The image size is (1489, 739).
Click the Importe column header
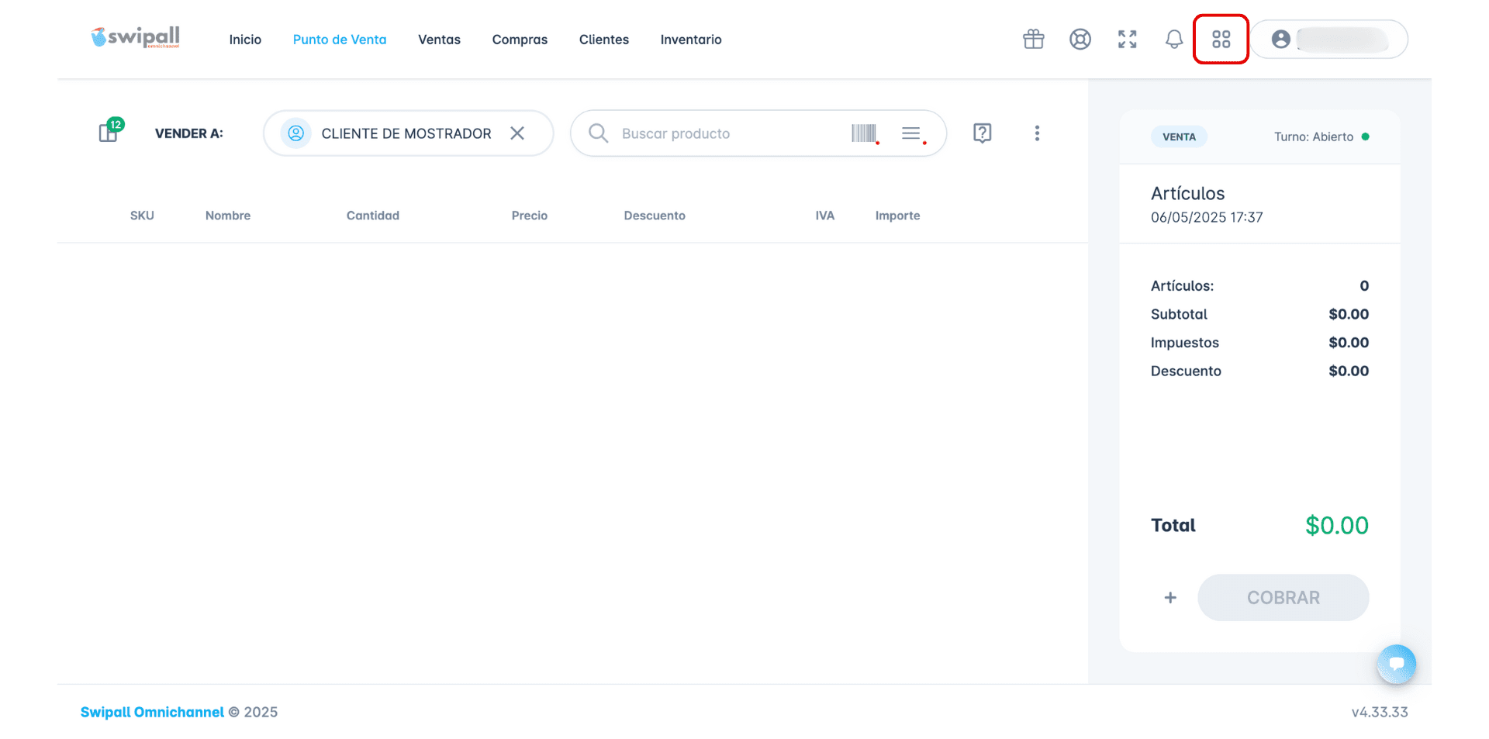897,216
